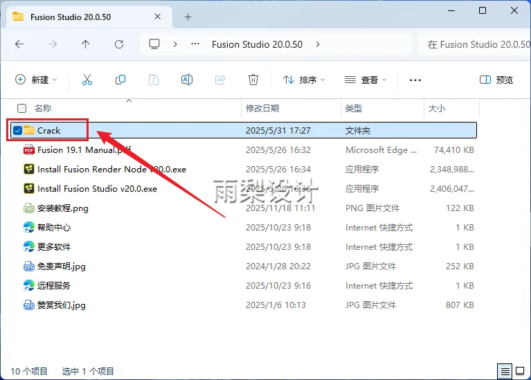Sort by the 大小 column header
Image resolution: width=531 pixels, height=380 pixels.
pyautogui.click(x=437, y=109)
